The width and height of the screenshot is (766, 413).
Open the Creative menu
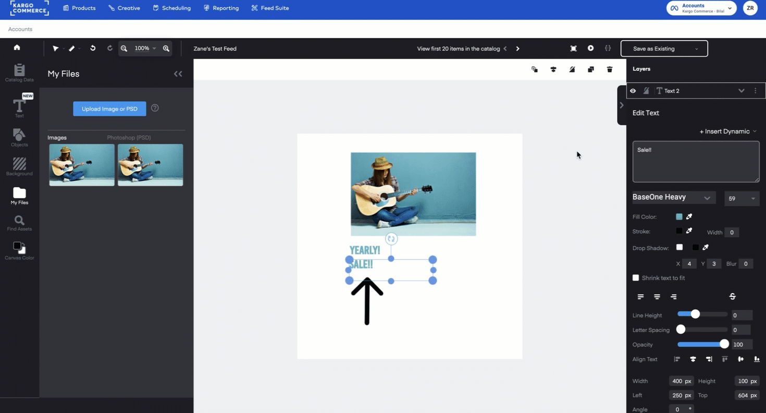pos(124,8)
